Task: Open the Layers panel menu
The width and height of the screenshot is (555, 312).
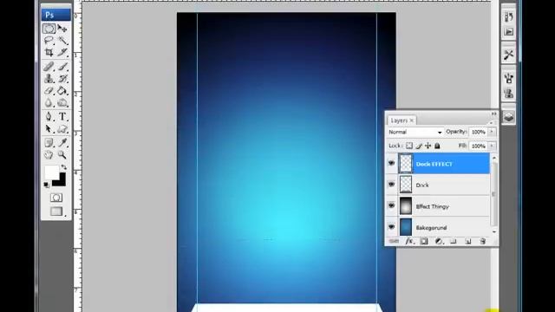Action: point(491,122)
